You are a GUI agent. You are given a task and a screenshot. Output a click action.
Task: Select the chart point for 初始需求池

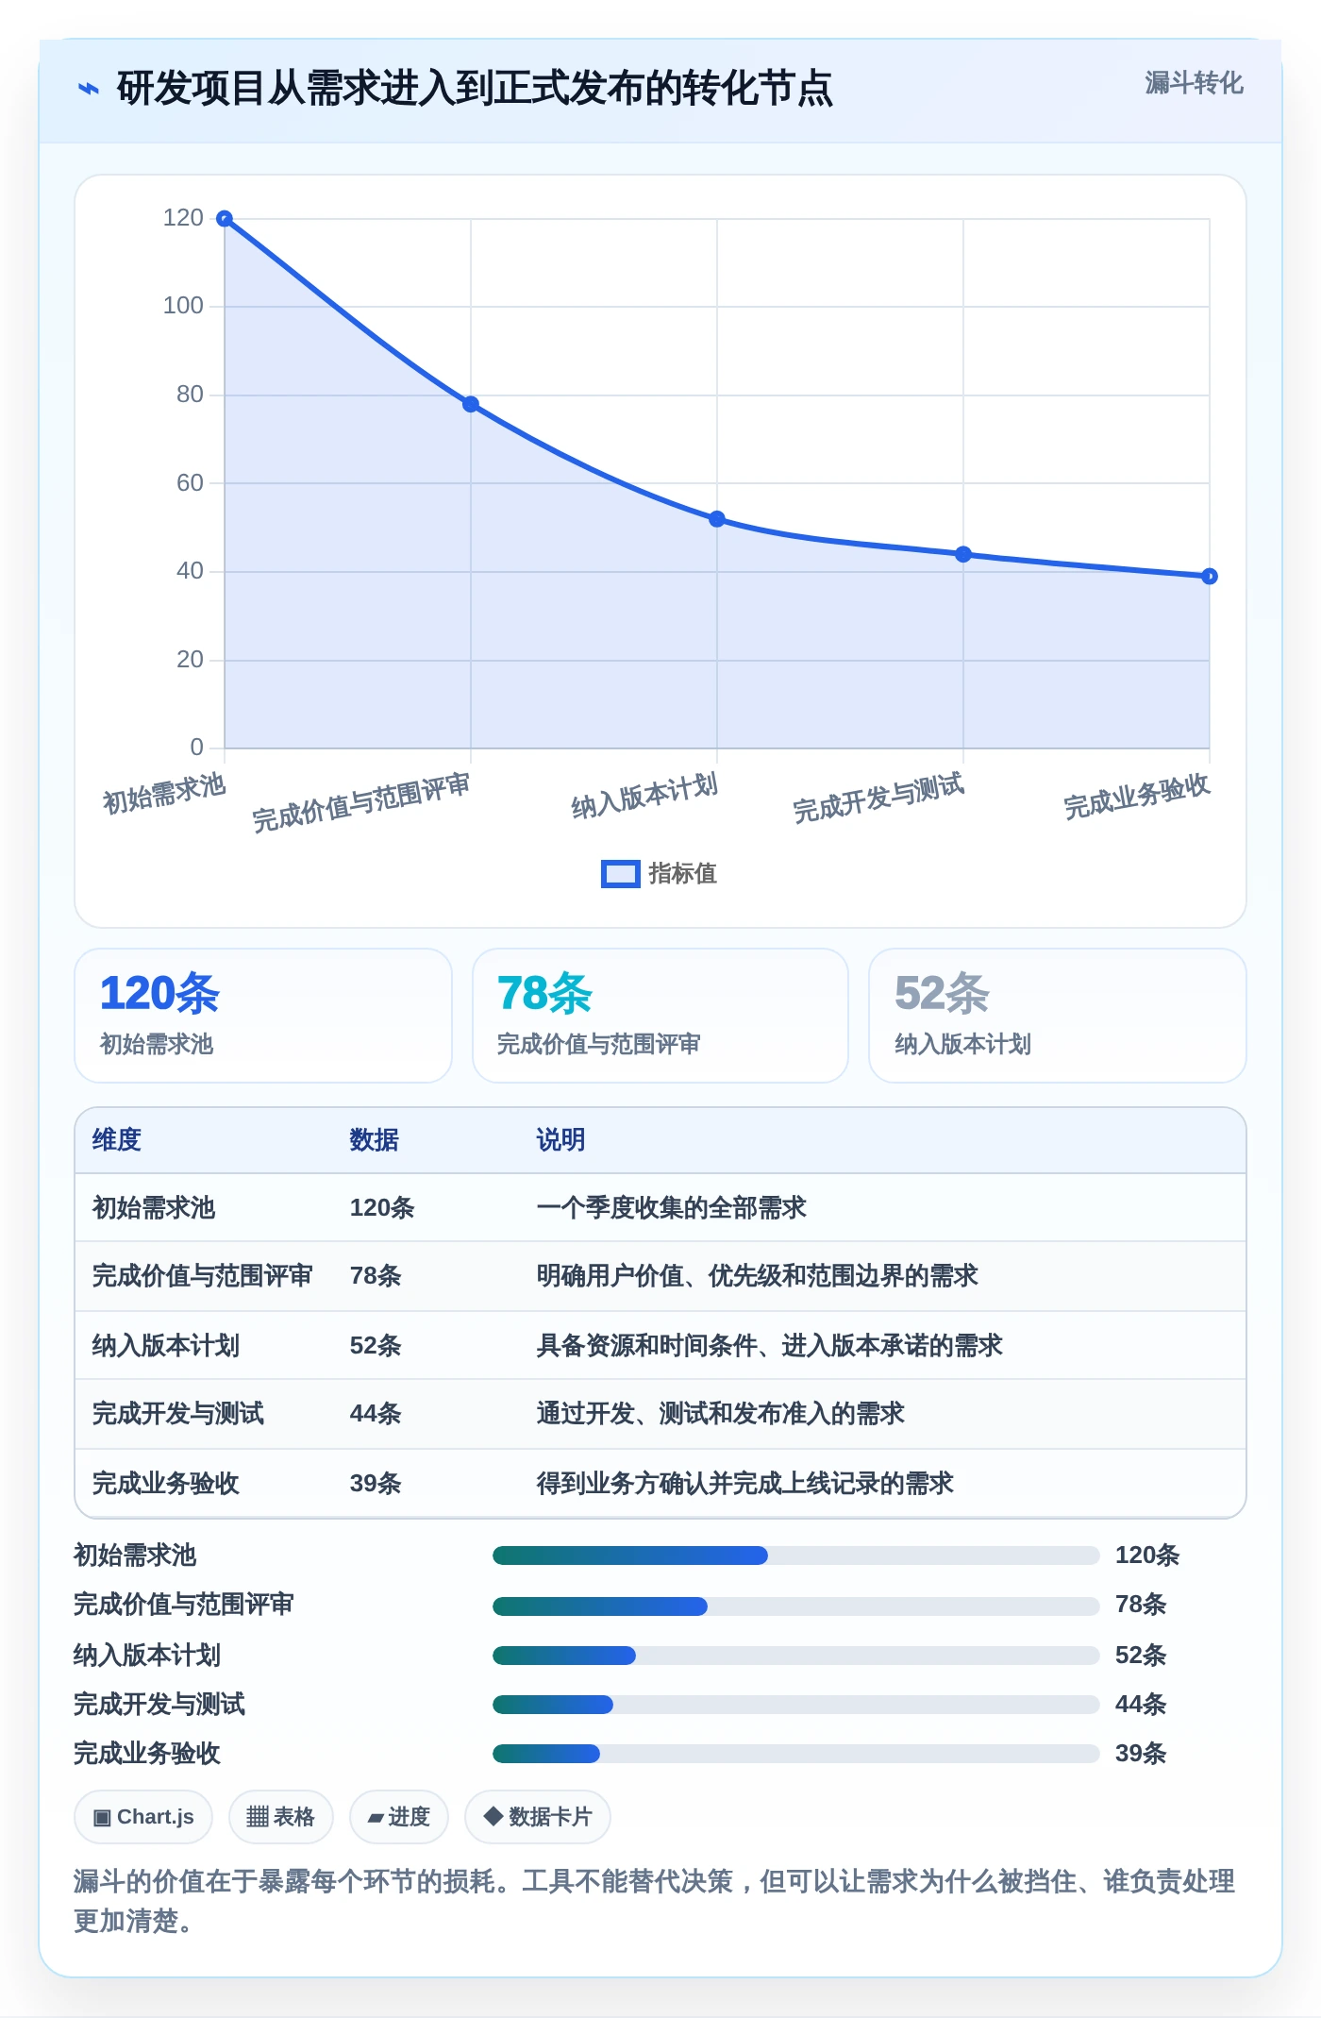point(225,219)
